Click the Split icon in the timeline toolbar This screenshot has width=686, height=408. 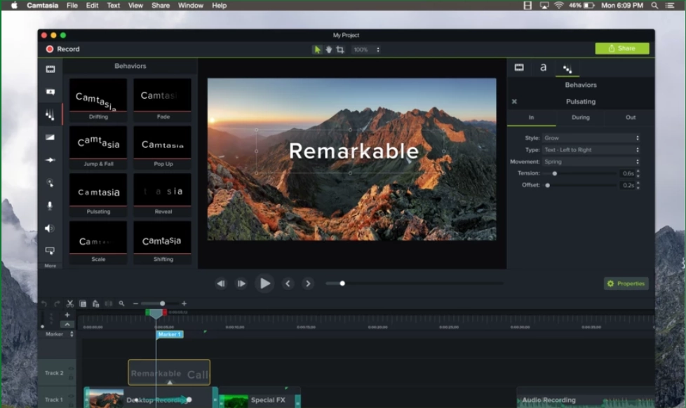107,303
